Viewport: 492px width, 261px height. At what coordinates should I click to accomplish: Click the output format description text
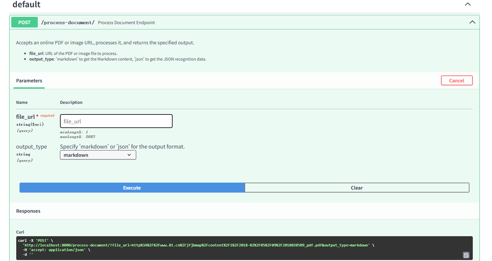[122, 147]
